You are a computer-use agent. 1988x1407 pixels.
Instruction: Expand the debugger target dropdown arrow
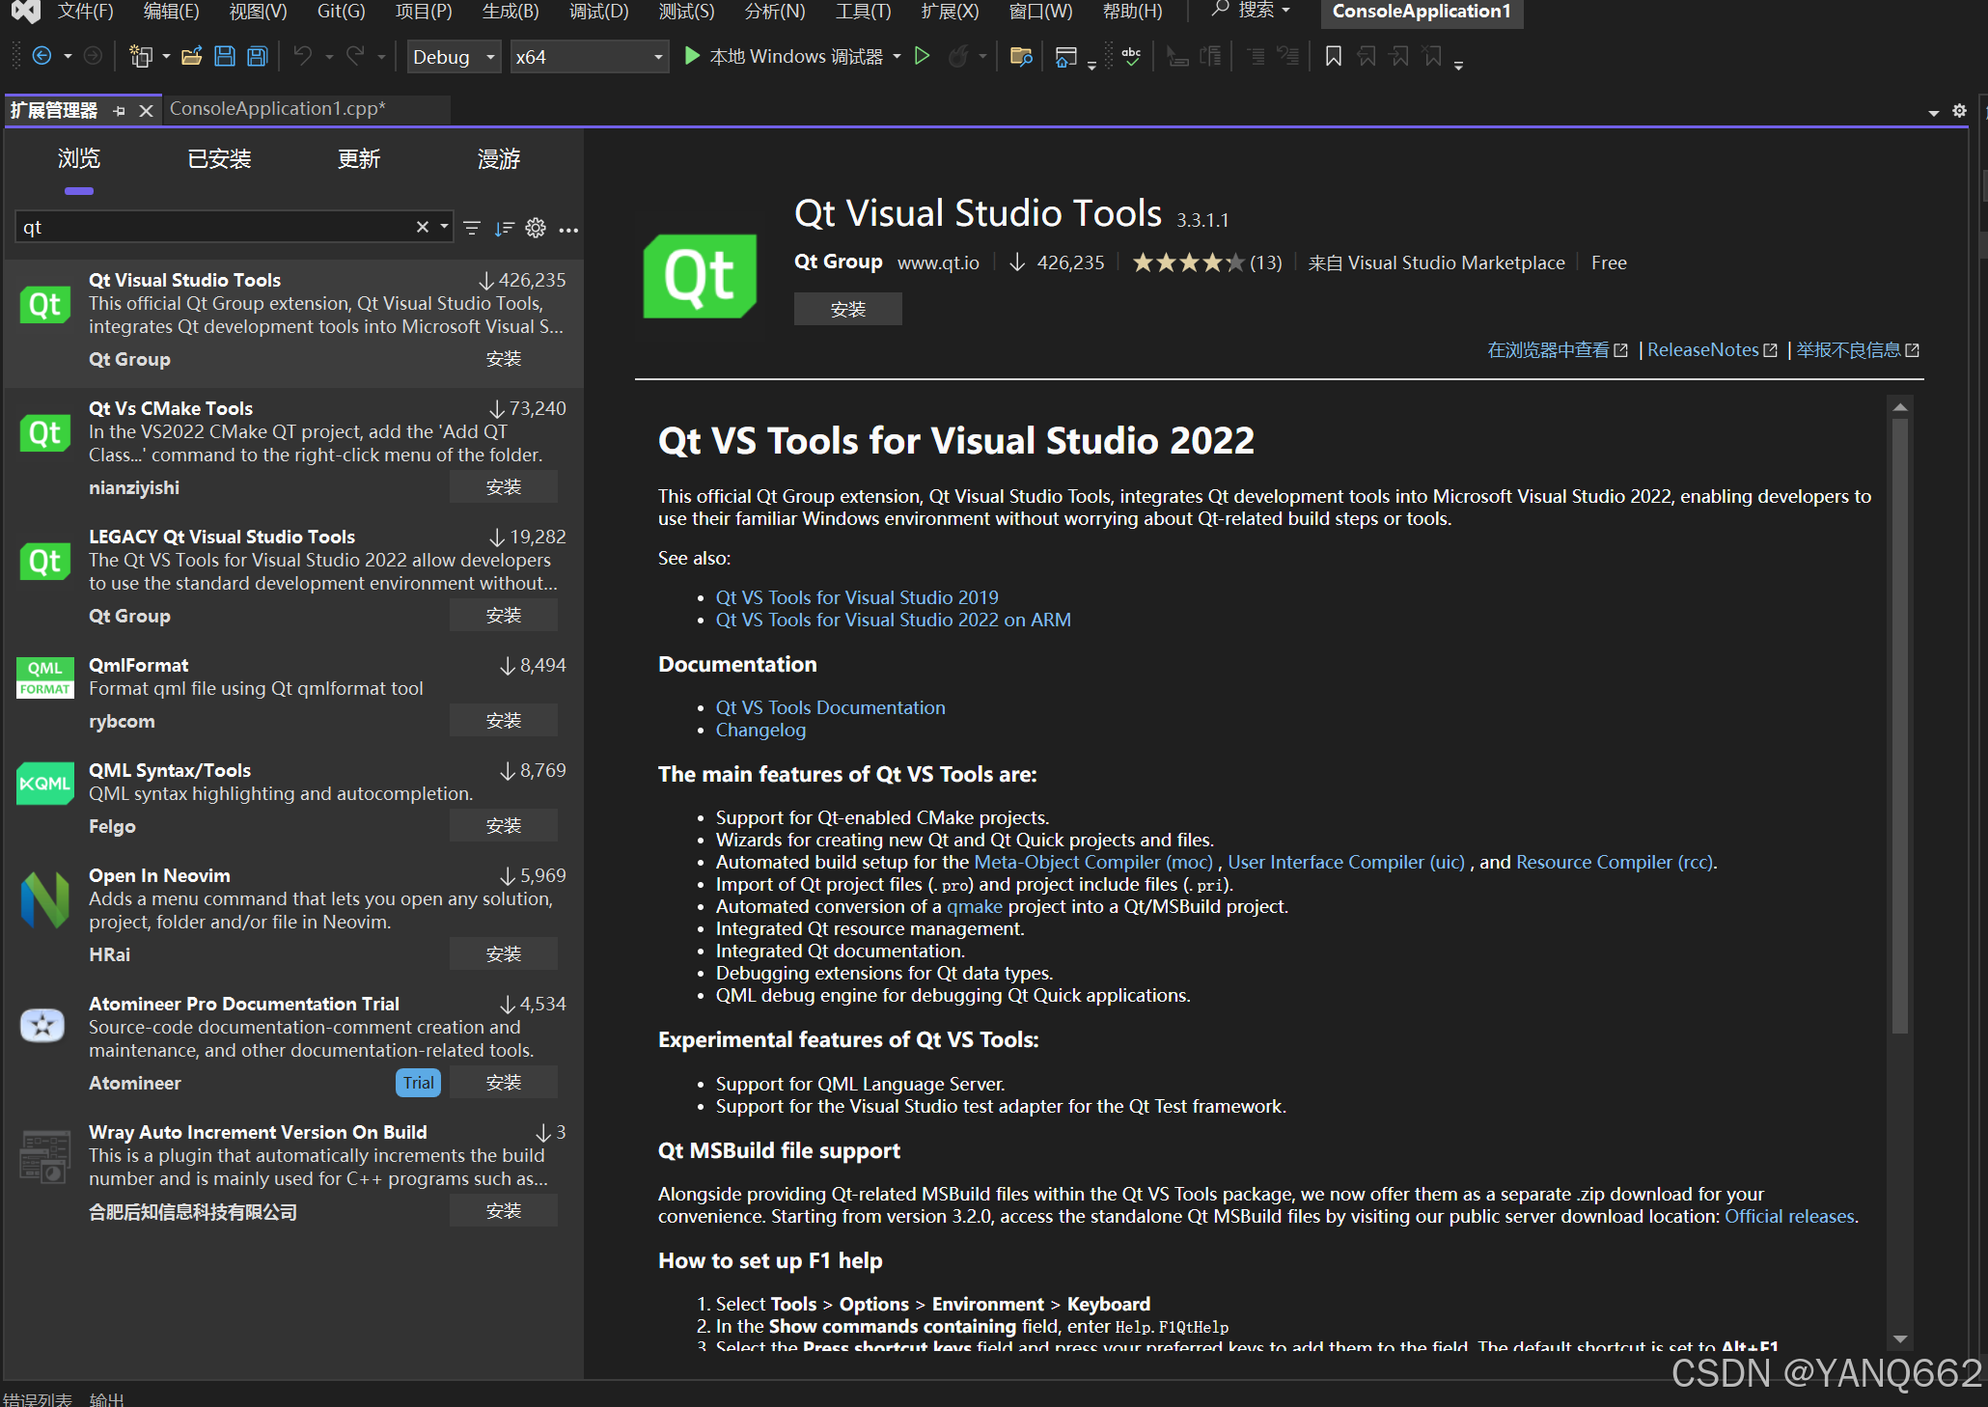(x=897, y=57)
